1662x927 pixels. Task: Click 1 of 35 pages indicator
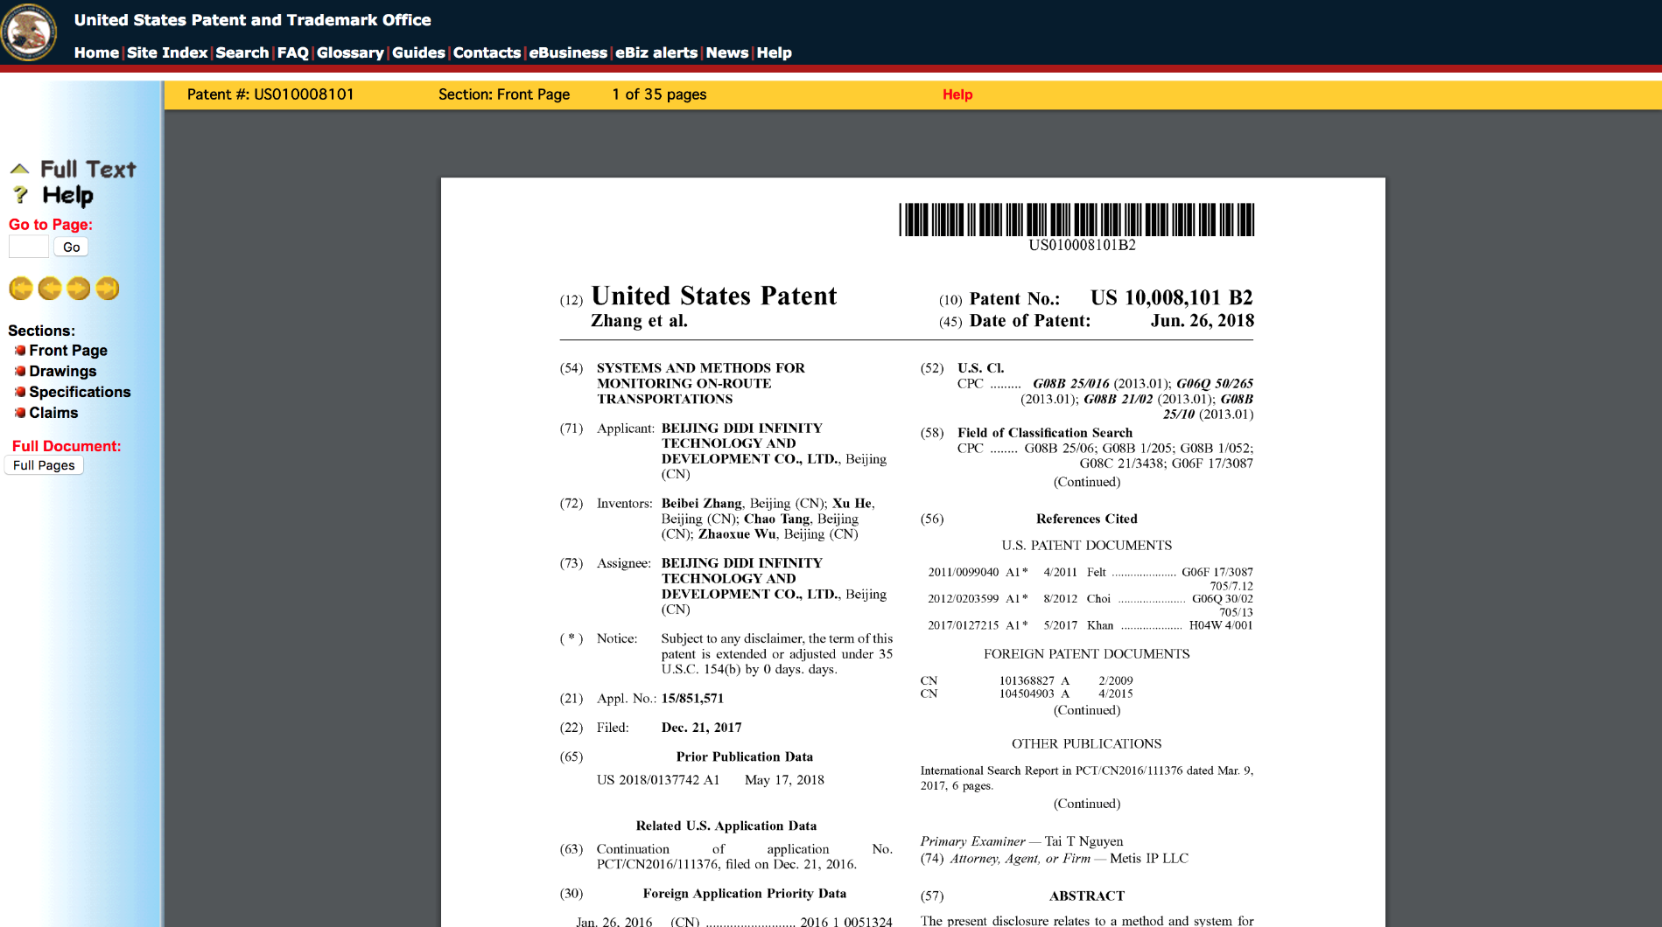pos(659,94)
